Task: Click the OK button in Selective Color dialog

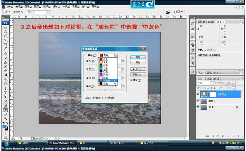Action: 138,57
